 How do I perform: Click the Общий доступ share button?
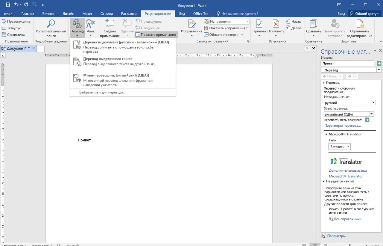pyautogui.click(x=364, y=14)
